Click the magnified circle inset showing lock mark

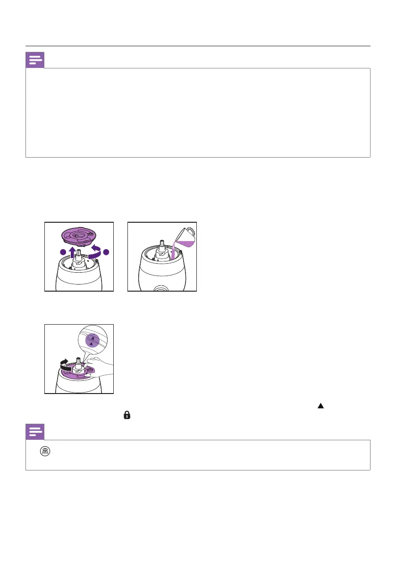93,340
